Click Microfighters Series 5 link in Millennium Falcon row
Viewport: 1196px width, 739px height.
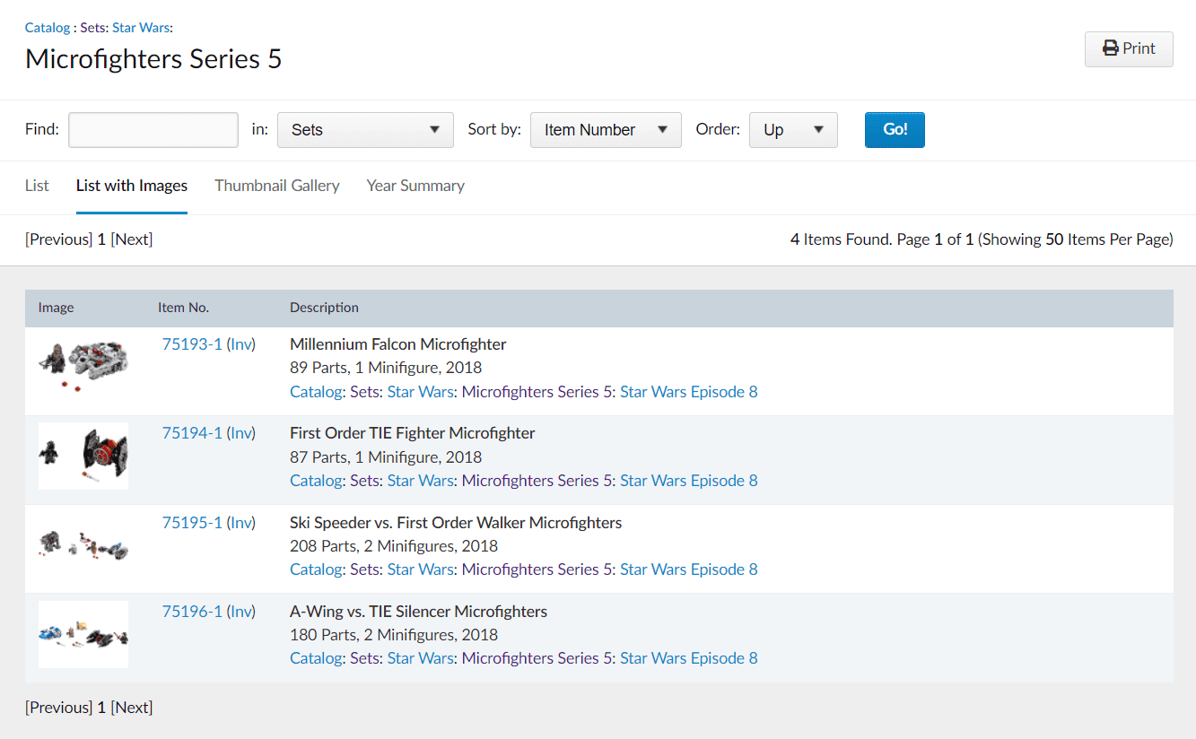coord(537,392)
